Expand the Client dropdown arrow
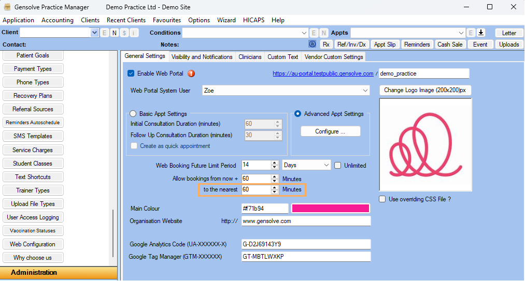This screenshot has height=281, width=525. click(x=94, y=33)
